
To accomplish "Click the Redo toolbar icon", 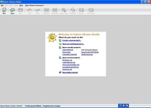I will pyautogui.click(x=38, y=10).
